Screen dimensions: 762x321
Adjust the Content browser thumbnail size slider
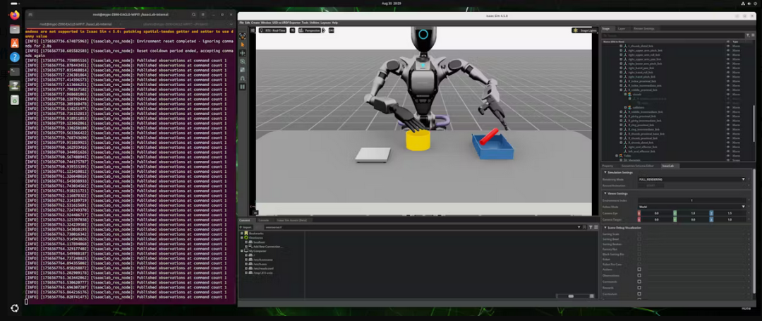(571, 296)
